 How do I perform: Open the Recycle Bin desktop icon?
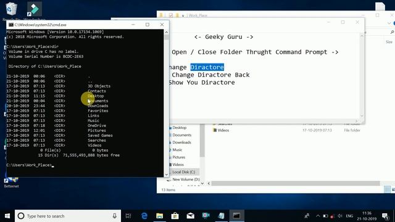[x=11, y=10]
